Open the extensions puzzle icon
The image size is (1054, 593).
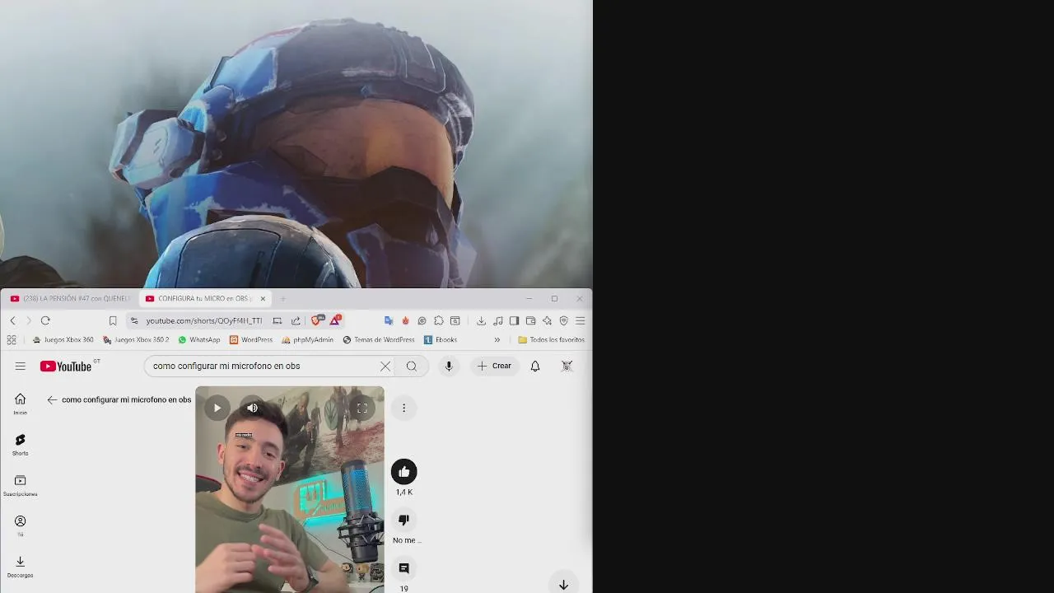438,320
